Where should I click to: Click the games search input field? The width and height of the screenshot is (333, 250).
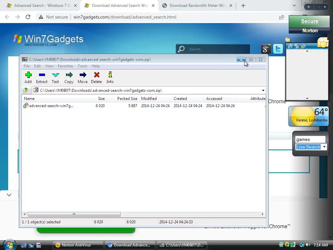(310, 139)
